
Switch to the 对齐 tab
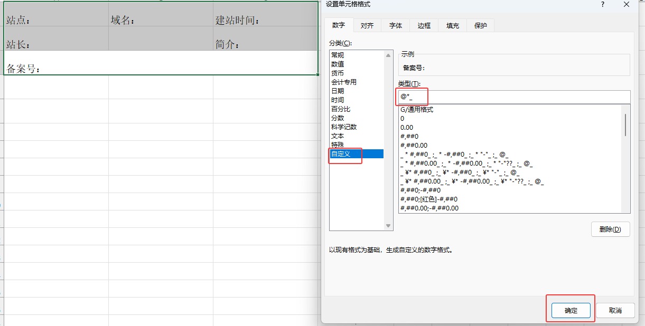(x=367, y=24)
